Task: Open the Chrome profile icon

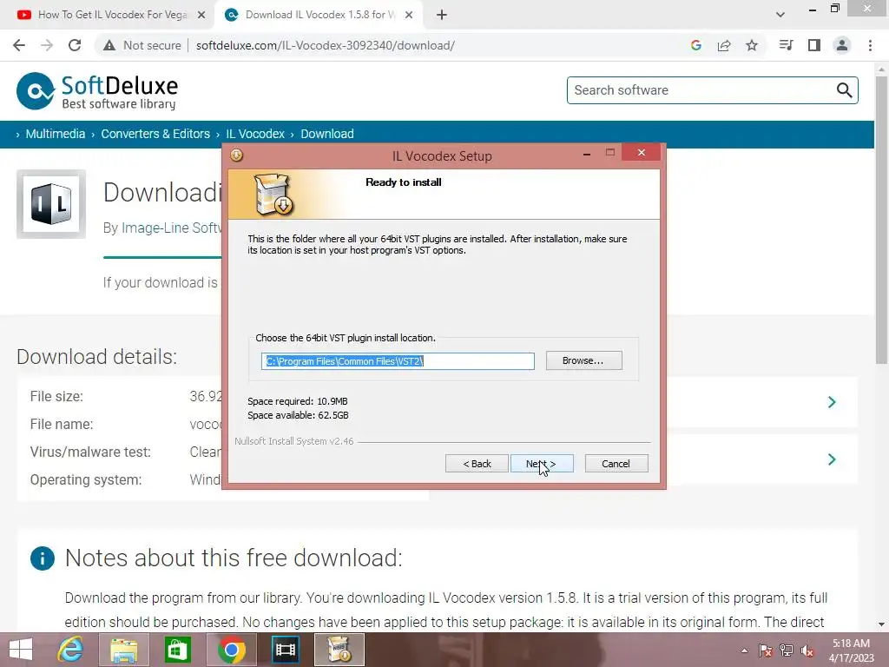Action: (x=842, y=45)
